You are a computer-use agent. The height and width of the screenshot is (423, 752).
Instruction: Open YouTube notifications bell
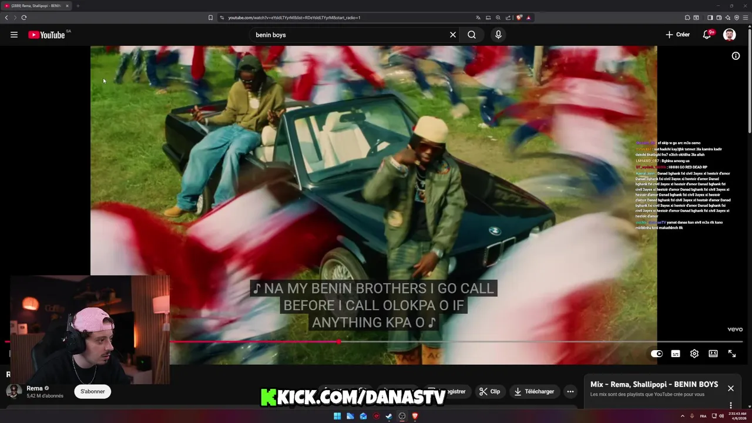pos(707,35)
